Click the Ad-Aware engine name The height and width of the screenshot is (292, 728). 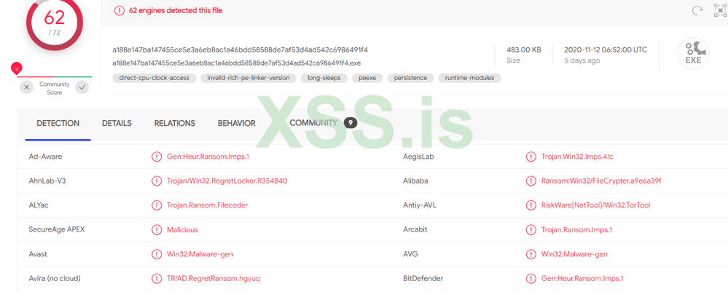45,157
